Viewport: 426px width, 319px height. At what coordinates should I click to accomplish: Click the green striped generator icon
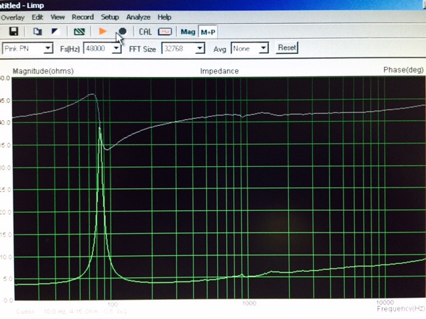pos(80,31)
